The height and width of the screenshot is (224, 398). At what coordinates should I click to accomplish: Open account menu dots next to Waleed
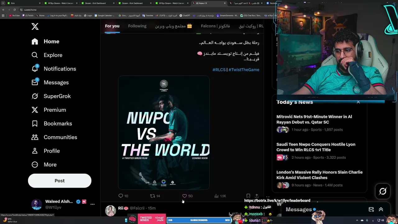coord(92,204)
